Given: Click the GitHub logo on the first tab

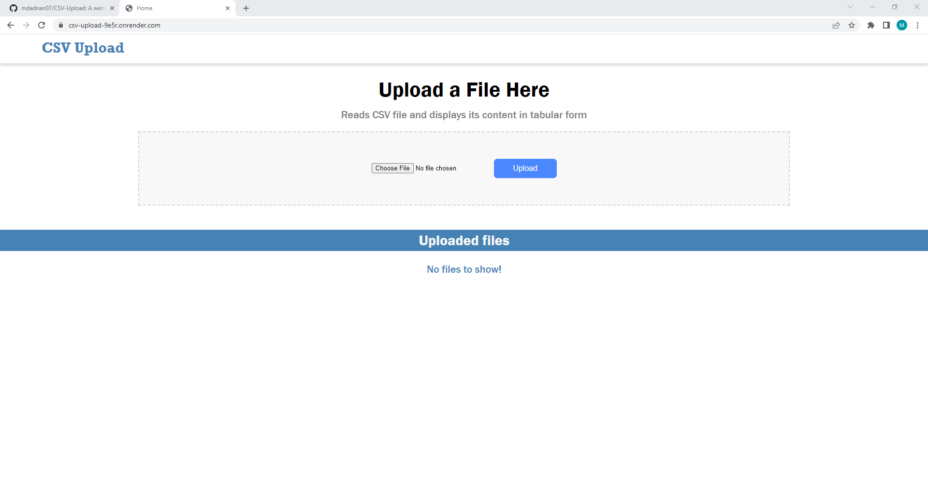Looking at the screenshot, I should coord(14,8).
